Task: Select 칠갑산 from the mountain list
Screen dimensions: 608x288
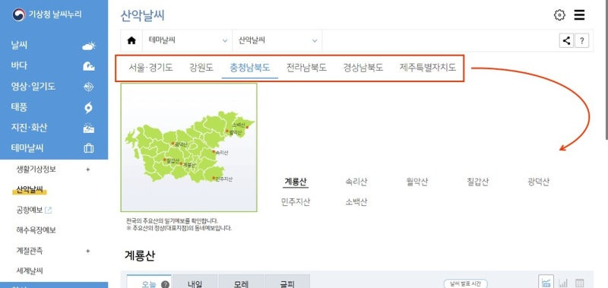Action: point(478,182)
